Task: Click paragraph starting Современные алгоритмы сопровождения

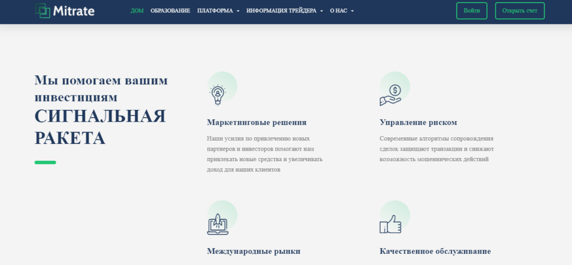Action: coord(437,149)
